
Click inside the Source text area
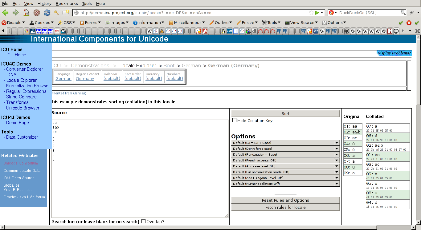pos(140,169)
